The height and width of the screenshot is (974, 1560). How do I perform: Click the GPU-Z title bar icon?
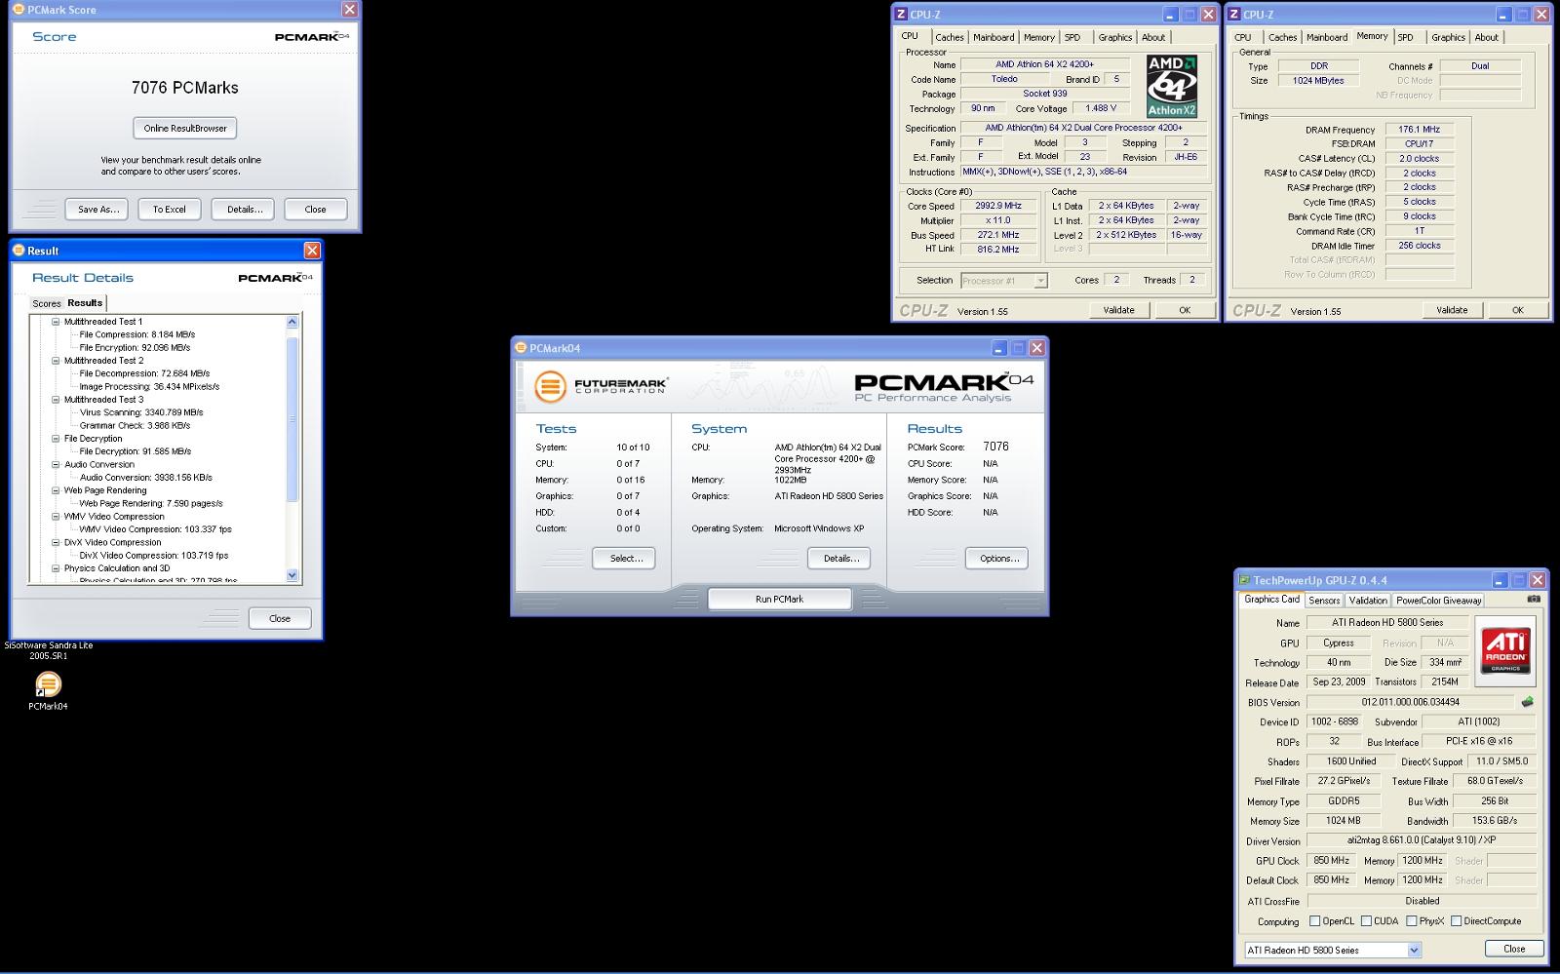pos(1244,580)
